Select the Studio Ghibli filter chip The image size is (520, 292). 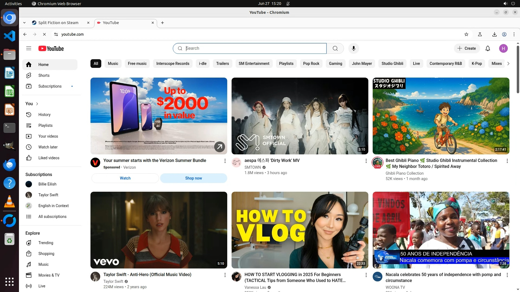[x=392, y=64]
